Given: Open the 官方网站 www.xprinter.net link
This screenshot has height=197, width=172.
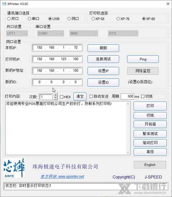Looking at the screenshot, I should pos(62,177).
